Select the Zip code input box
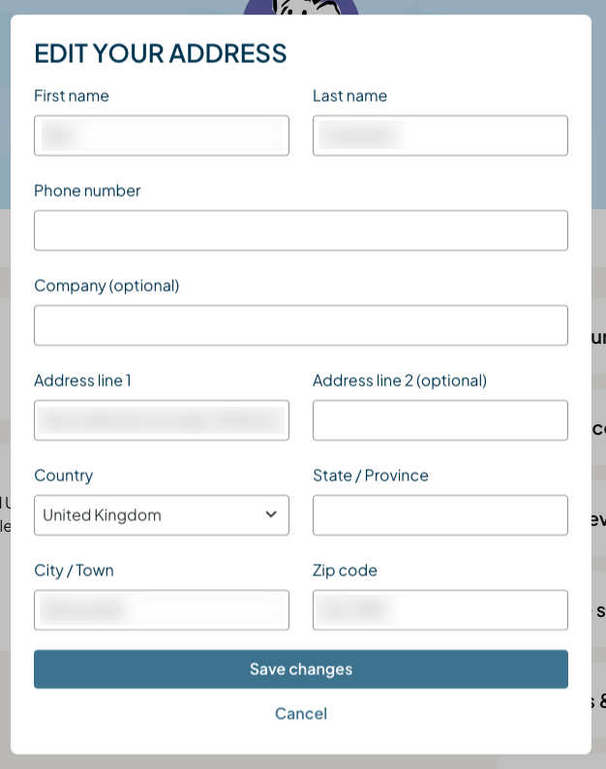 (440, 610)
